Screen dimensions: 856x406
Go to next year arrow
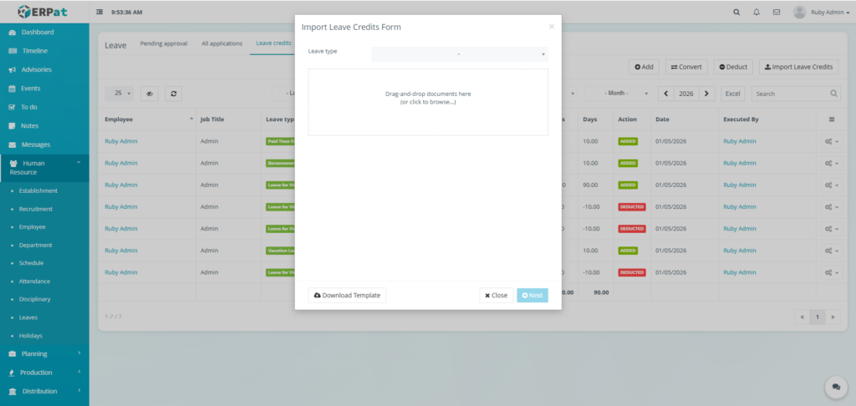707,94
